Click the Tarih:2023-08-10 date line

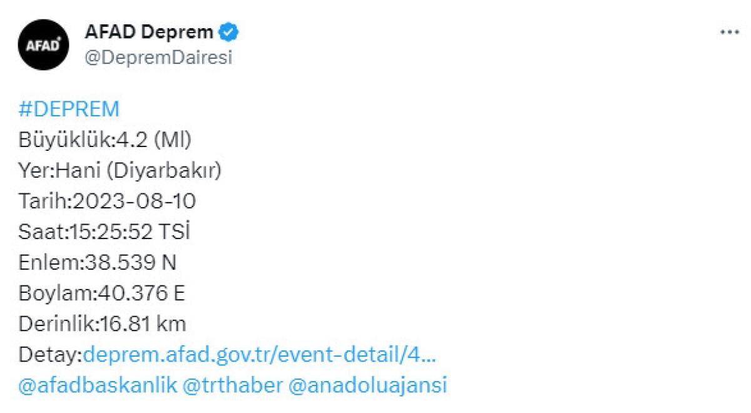(108, 201)
